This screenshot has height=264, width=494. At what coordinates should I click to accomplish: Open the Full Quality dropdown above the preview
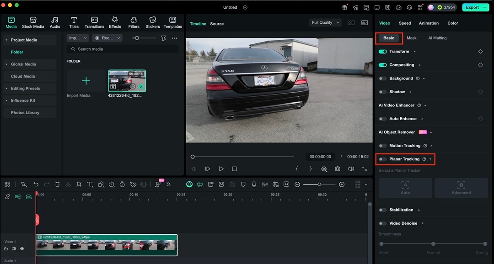pyautogui.click(x=325, y=22)
